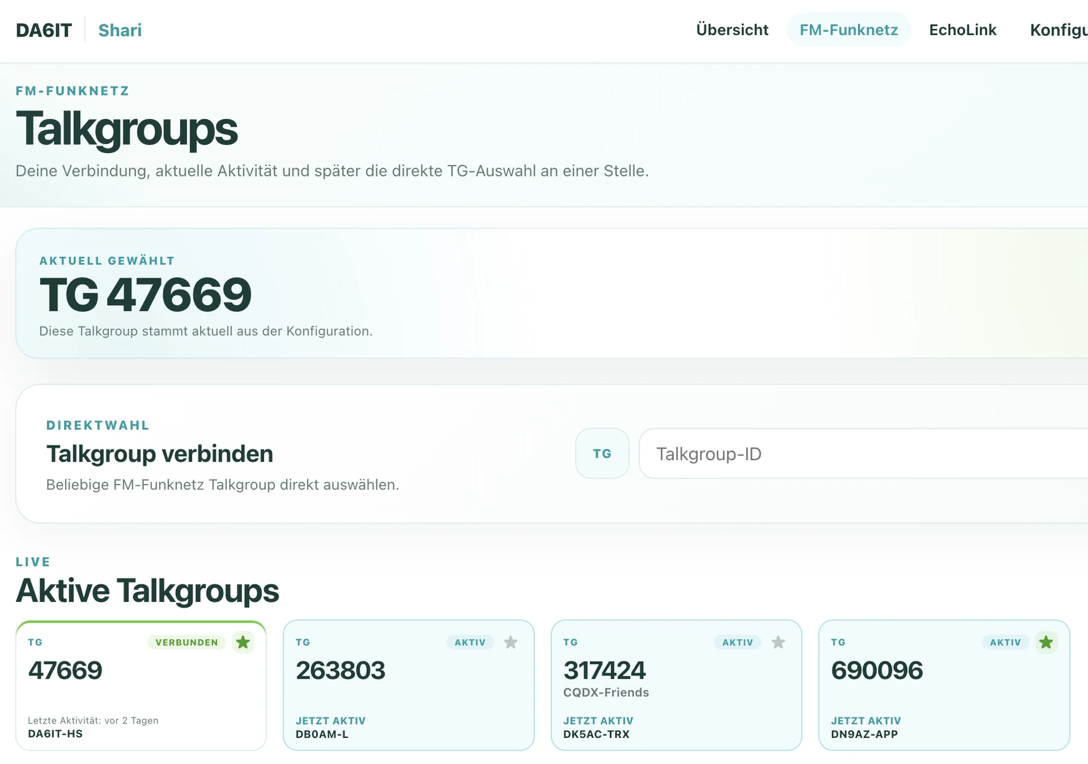This screenshot has width=1088, height=764.
Task: Open the cut-off Konfigu tab
Action: pyautogui.click(x=1058, y=30)
